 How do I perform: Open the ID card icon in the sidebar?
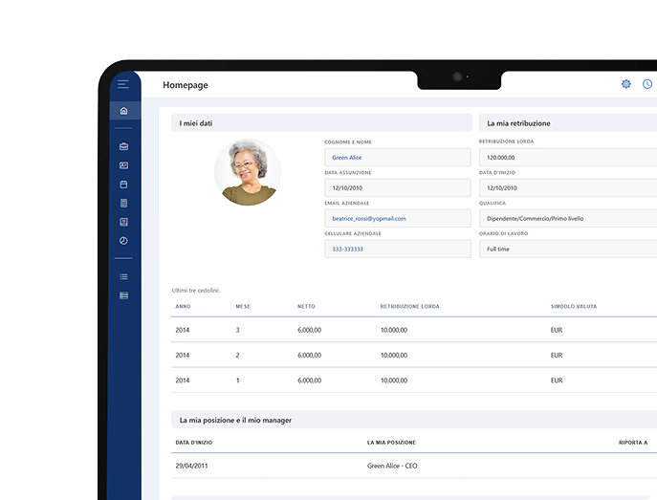(123, 165)
